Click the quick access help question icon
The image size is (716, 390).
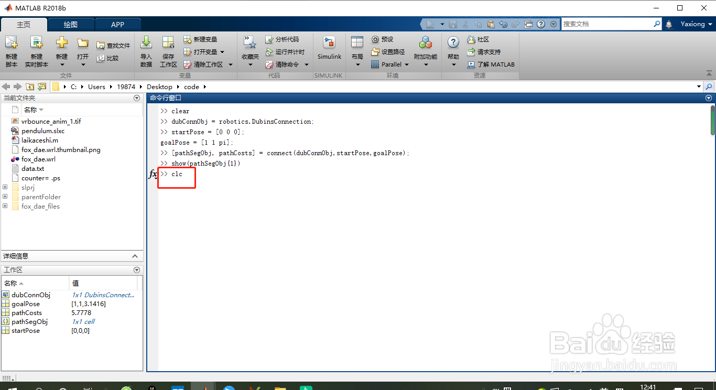(x=541, y=24)
